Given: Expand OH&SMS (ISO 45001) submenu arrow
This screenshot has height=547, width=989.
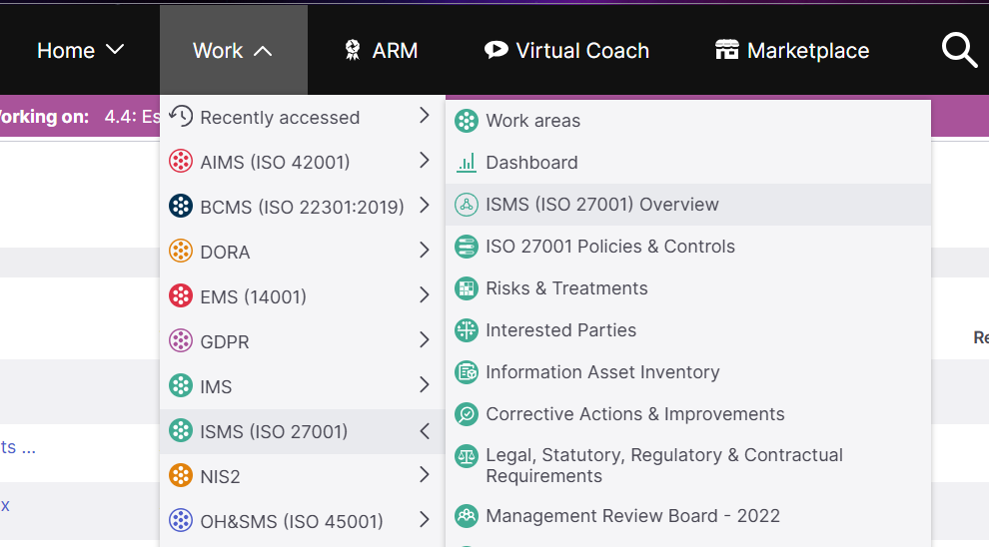Looking at the screenshot, I should pos(425,519).
